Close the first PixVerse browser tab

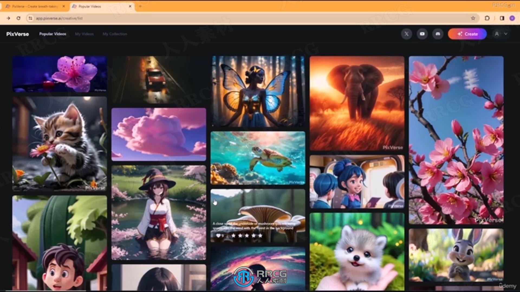64,6
